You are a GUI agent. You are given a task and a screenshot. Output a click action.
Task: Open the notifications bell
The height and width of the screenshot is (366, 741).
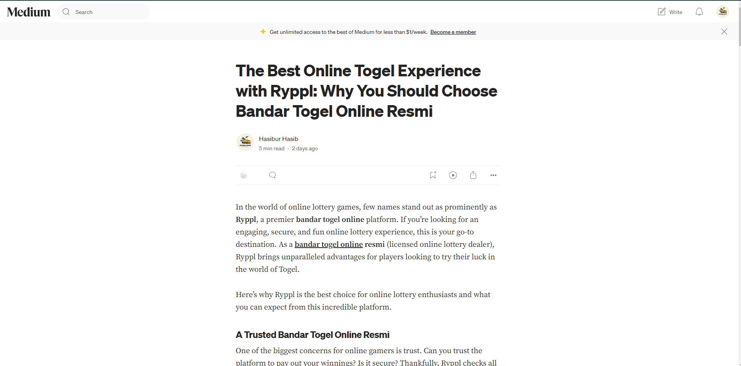pyautogui.click(x=699, y=12)
